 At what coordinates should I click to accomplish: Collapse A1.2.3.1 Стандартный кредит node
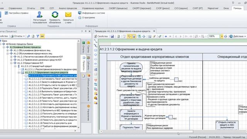(x=15, y=66)
